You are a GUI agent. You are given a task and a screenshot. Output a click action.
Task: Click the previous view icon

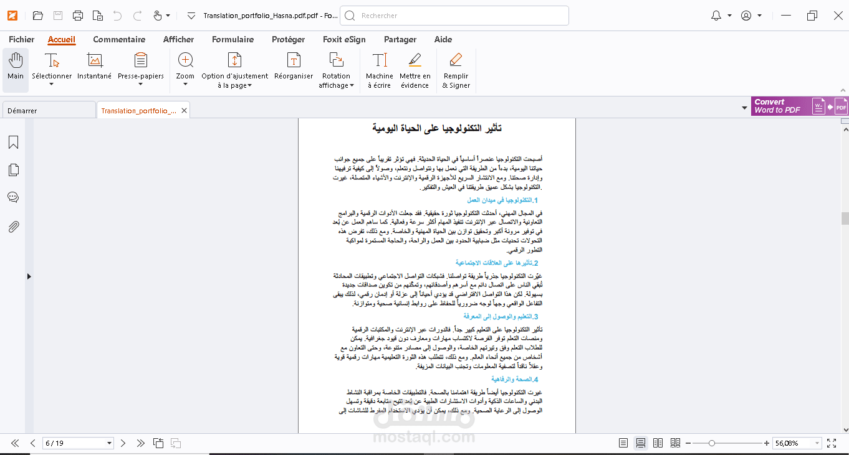click(159, 443)
